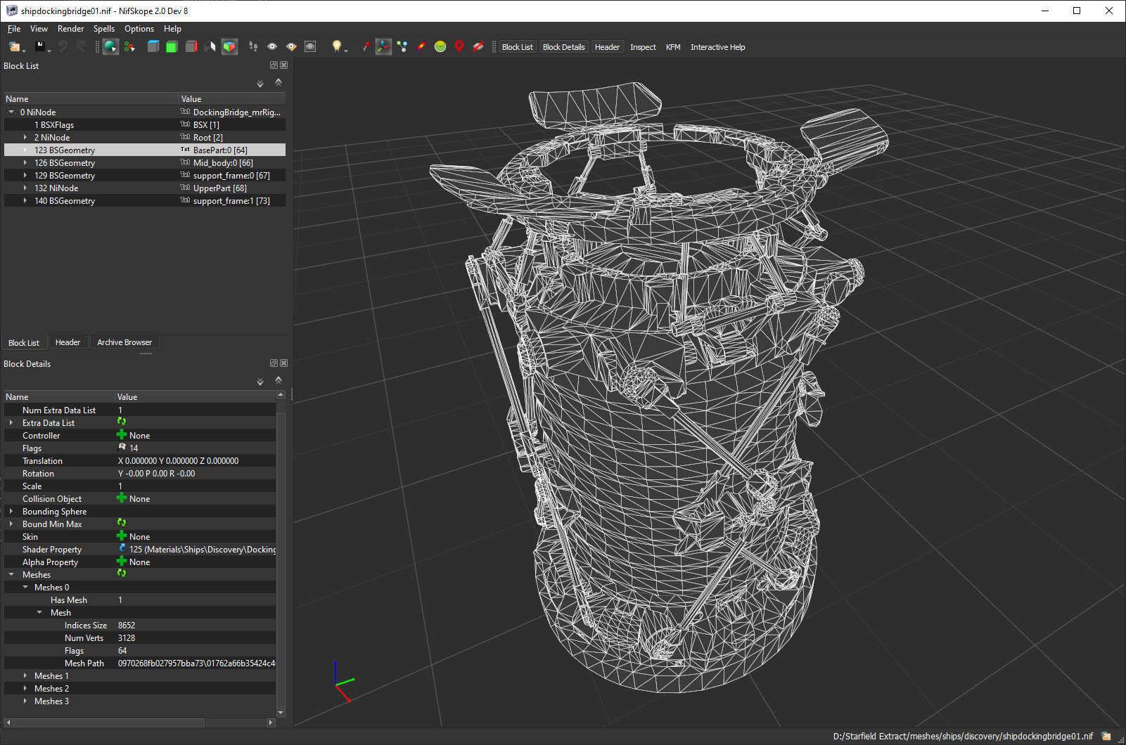Image resolution: width=1126 pixels, height=745 pixels.
Task: Click the crossed-out eye hidden nodes icon
Action: (478, 46)
